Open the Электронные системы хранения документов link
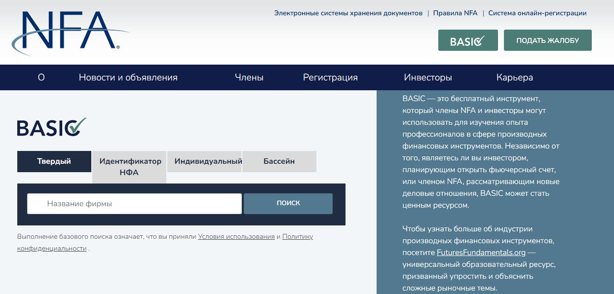This screenshot has width=614, height=294. click(348, 13)
